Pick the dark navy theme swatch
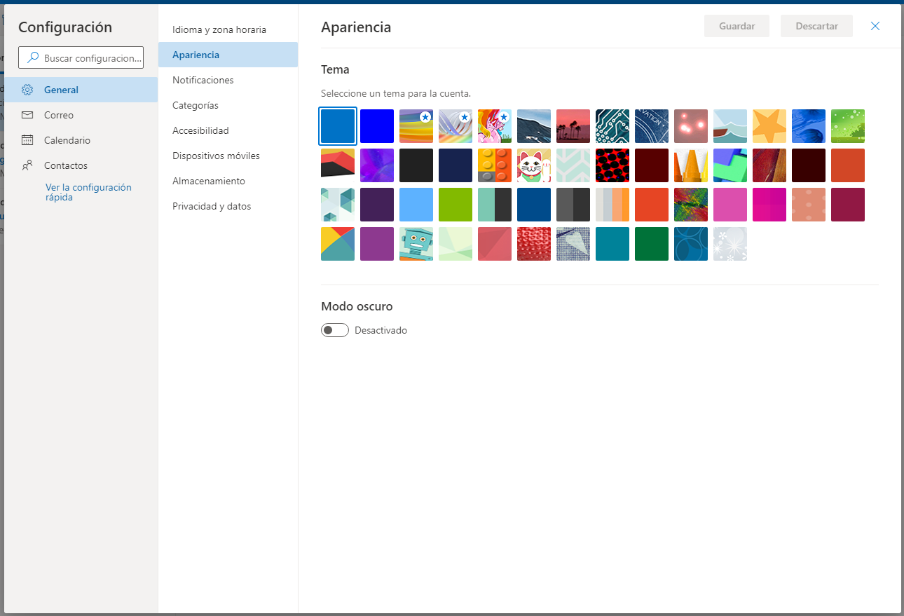The width and height of the screenshot is (904, 616). coord(456,165)
